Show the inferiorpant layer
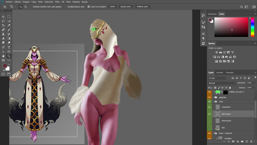The height and width of the screenshot is (145, 257). (x=209, y=121)
